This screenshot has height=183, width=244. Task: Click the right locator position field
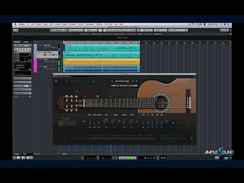pyautogui.click(x=106, y=158)
